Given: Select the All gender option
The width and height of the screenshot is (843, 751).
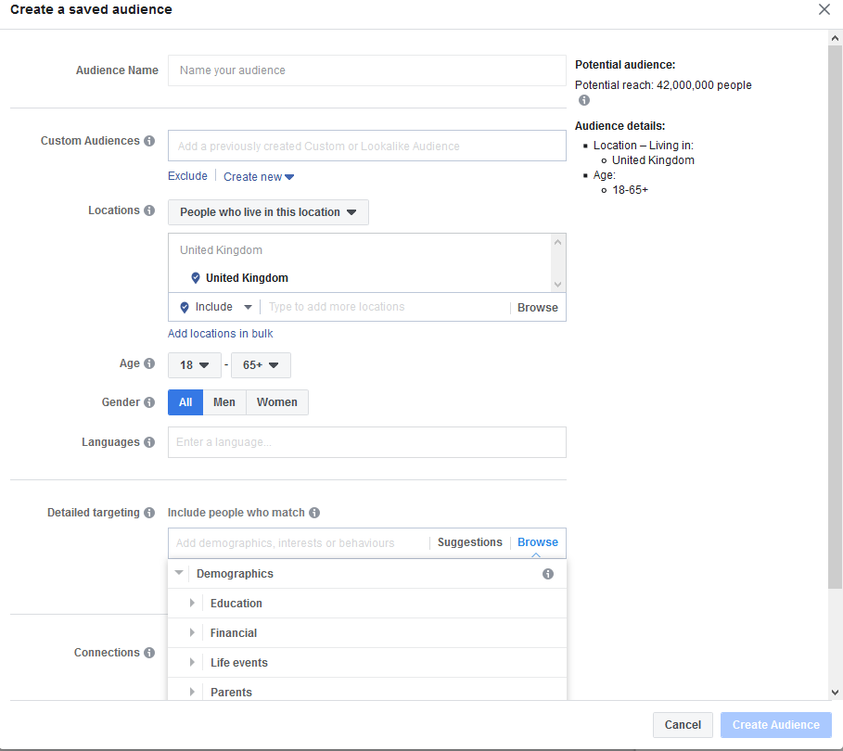Looking at the screenshot, I should point(185,402).
